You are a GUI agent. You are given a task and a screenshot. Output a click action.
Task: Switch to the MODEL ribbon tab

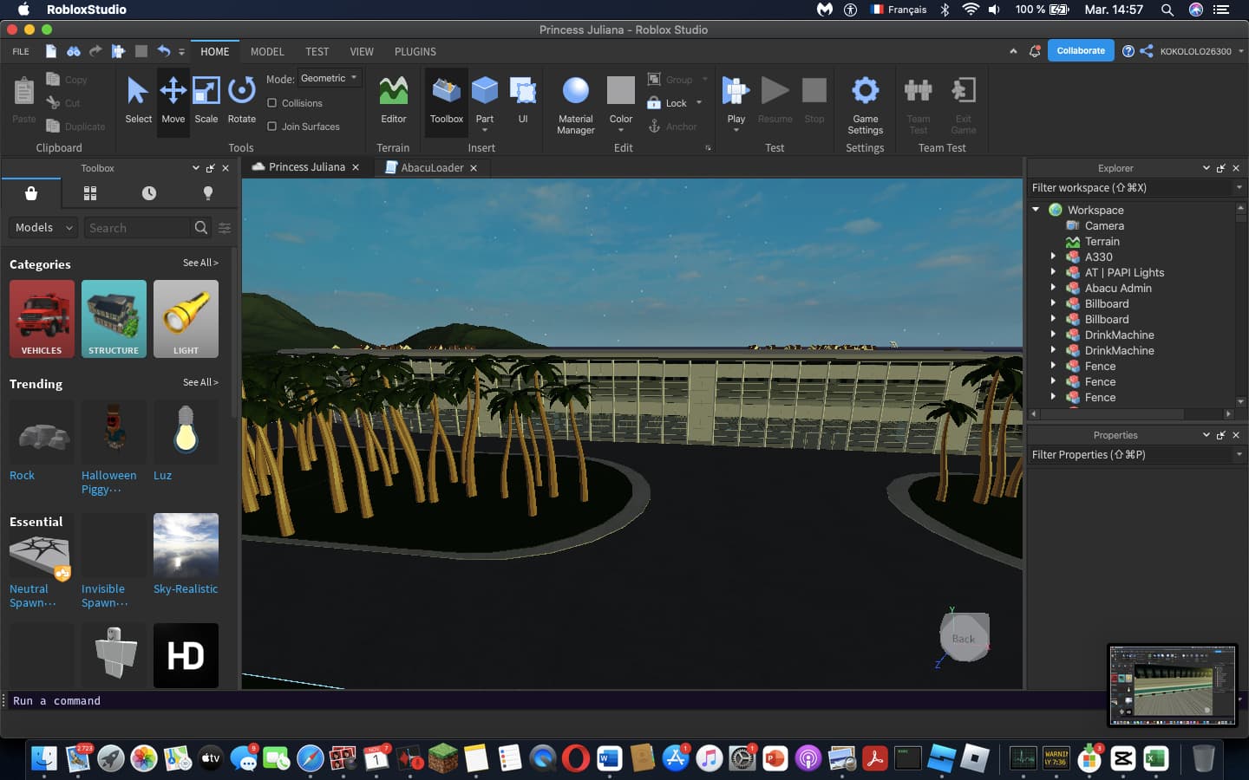(x=267, y=52)
